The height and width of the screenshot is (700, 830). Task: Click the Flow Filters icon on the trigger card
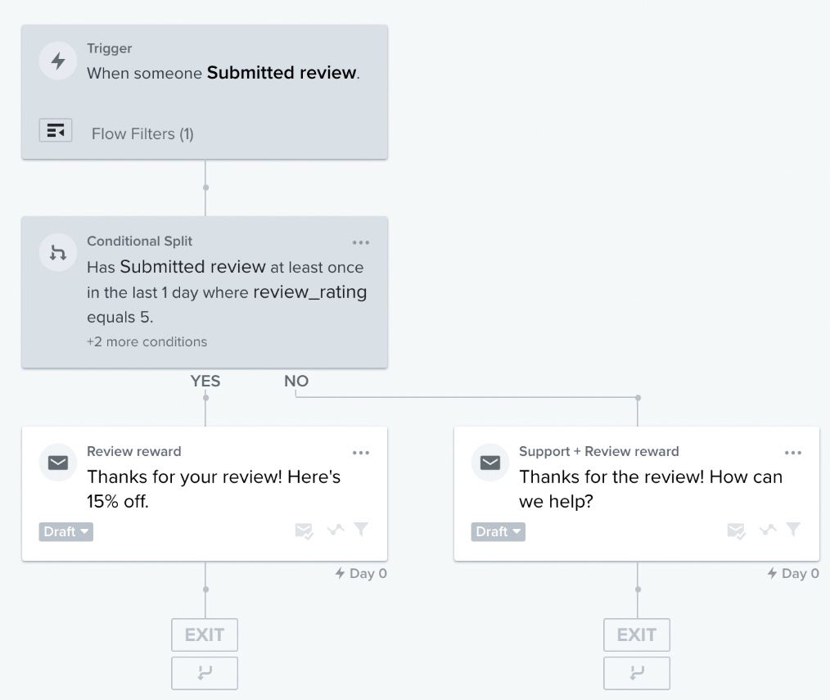[56, 129]
